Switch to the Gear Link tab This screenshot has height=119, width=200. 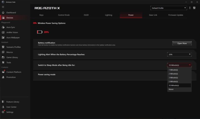[x=153, y=15]
